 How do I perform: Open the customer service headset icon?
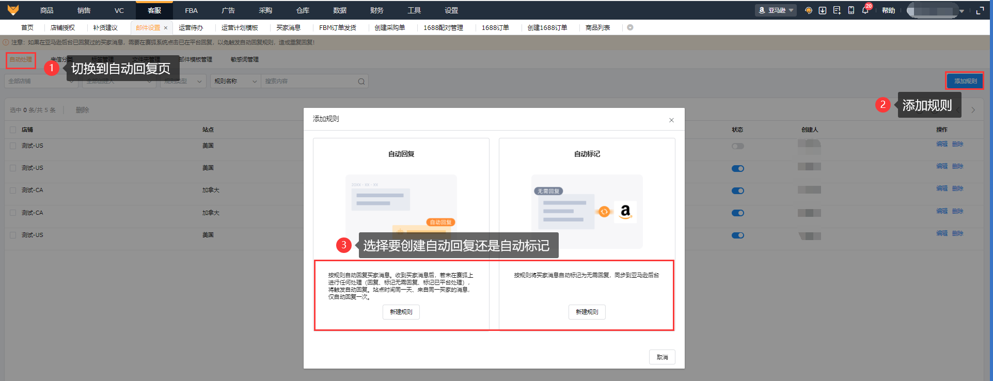pyautogui.click(x=809, y=10)
